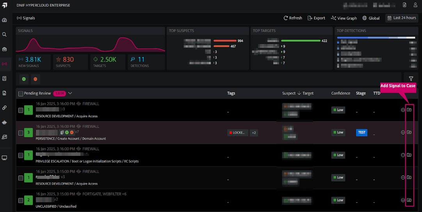Open the Last 24 hours time picker
This screenshot has height=212, width=422.
(402, 18)
